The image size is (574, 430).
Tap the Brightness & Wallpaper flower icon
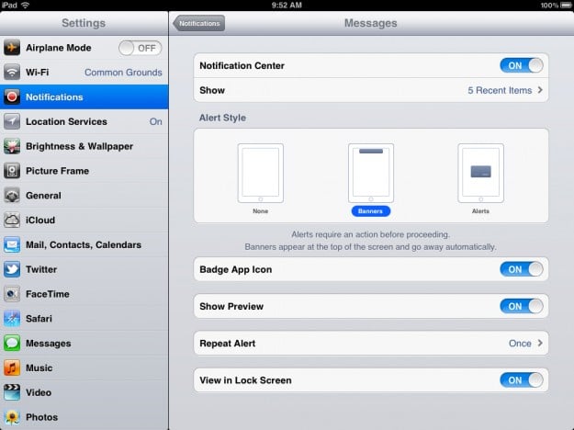[x=12, y=146]
